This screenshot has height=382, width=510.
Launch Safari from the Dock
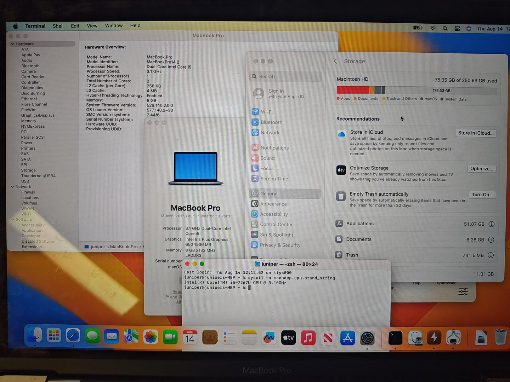73,336
